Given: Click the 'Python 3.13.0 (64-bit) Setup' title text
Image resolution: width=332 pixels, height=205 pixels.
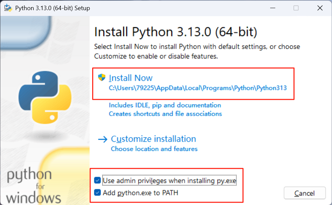Looking at the screenshot, I should [x=52, y=8].
